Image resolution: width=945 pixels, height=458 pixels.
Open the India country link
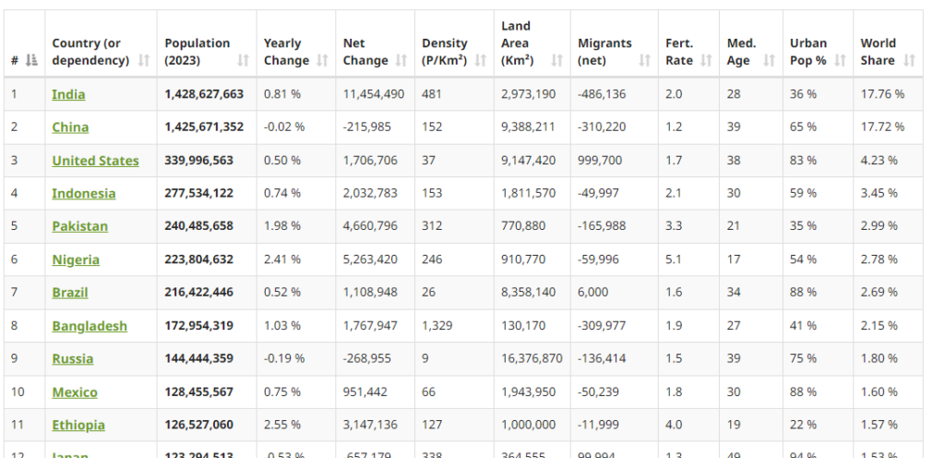click(x=68, y=94)
